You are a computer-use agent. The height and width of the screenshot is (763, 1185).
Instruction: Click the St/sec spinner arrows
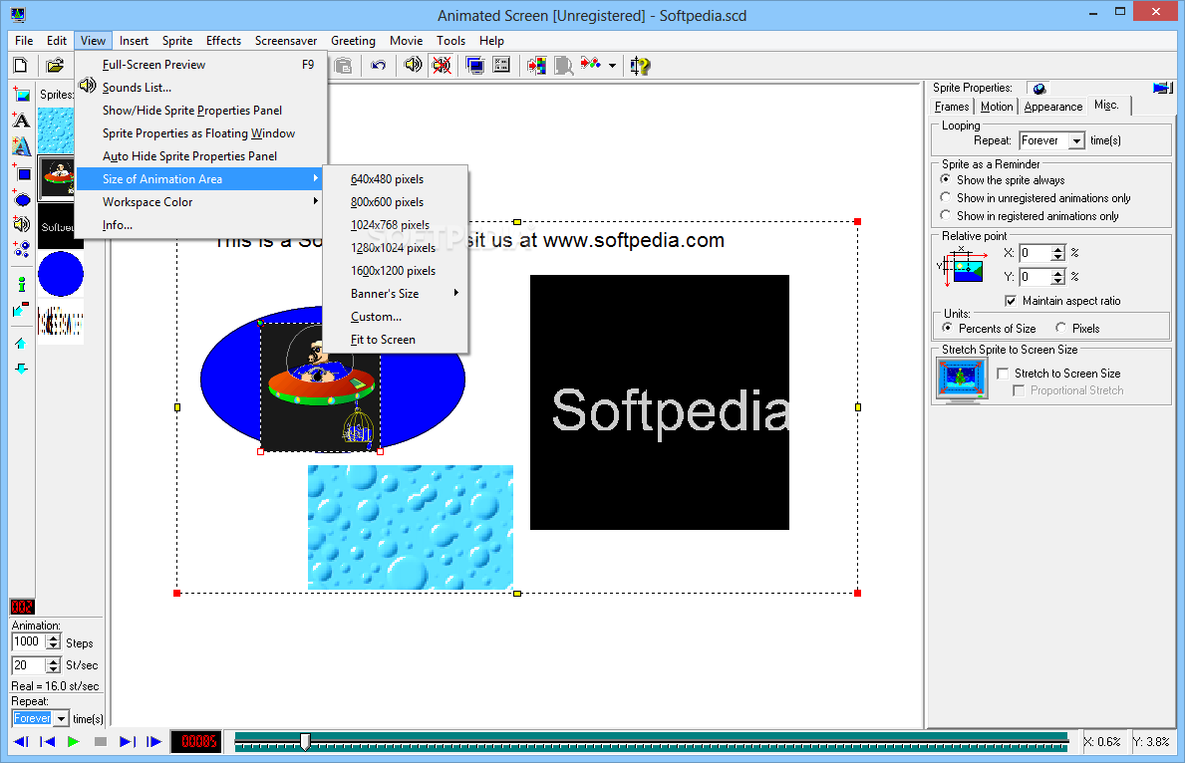point(53,665)
